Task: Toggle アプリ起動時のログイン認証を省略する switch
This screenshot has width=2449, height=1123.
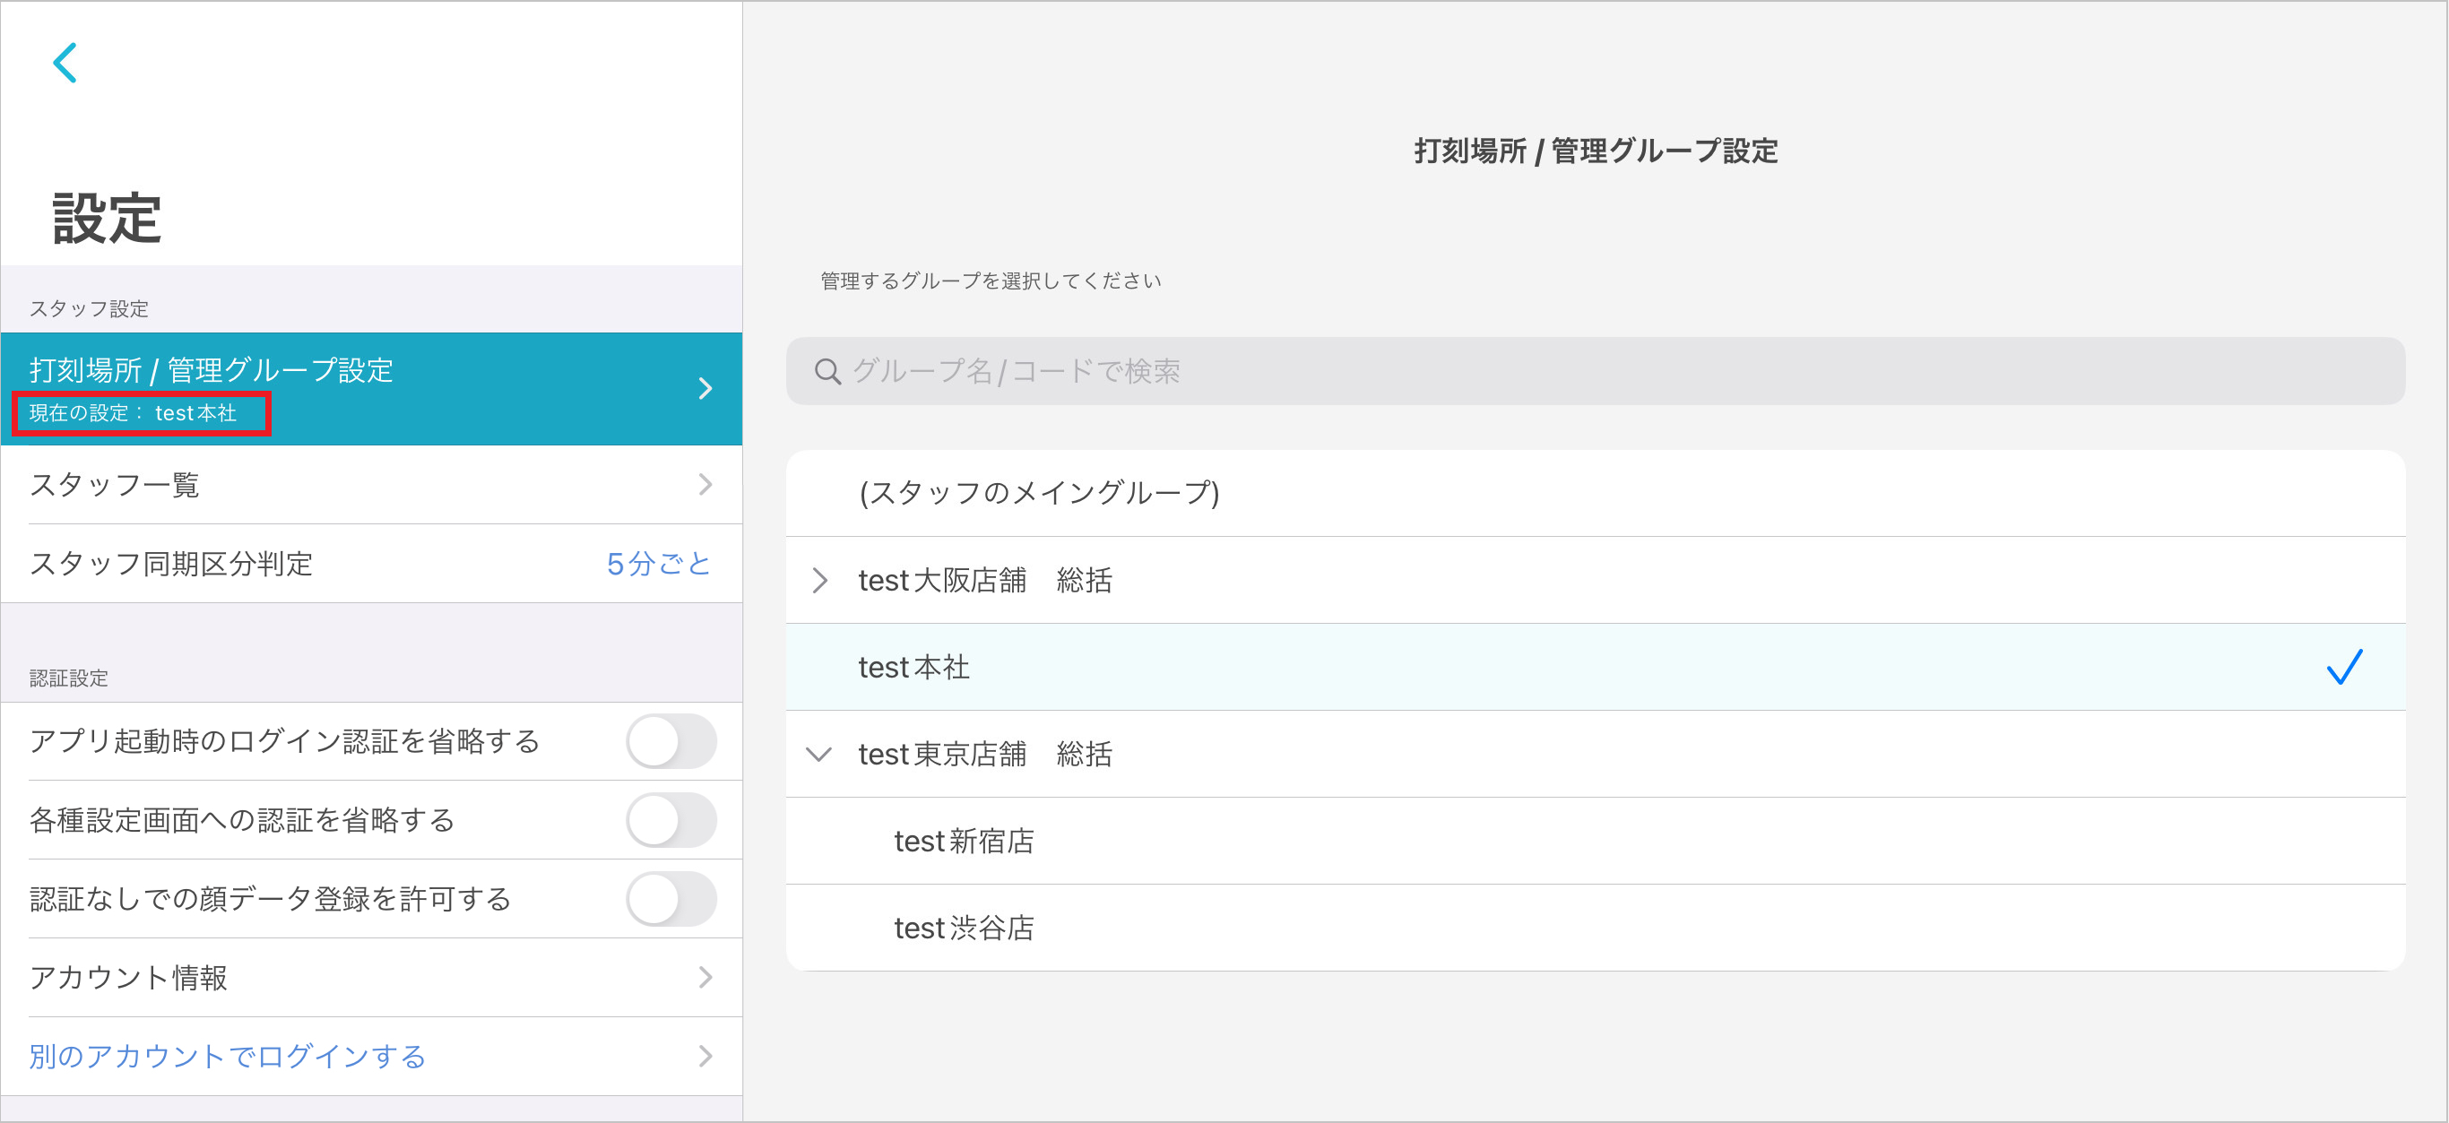Action: pos(671,742)
